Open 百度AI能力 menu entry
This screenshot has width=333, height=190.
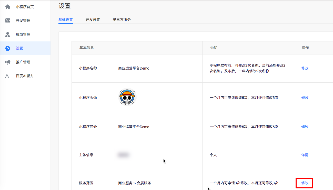pos(25,76)
